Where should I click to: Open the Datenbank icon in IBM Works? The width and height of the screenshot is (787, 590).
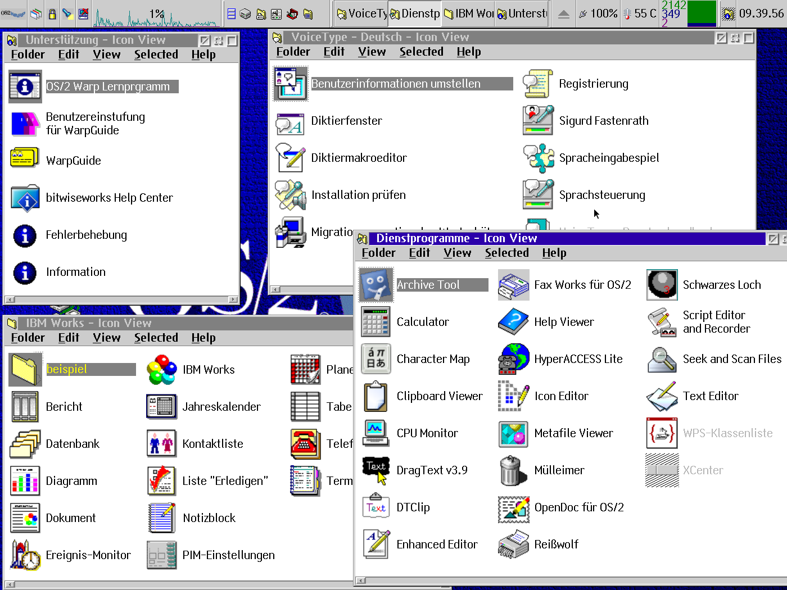[x=25, y=444]
